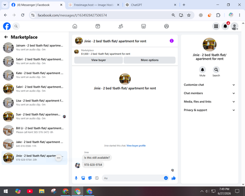Screen dimensions: 245x196
Task: Open the nine-dot Menu grid icon
Action: pyautogui.click(x=216, y=26)
